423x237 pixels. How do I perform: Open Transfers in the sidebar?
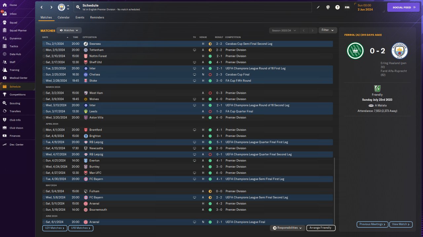tap(18, 111)
